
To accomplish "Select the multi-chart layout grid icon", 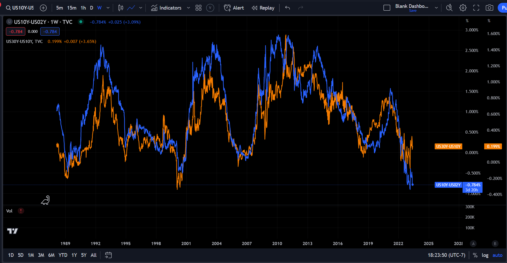I will [198, 8].
